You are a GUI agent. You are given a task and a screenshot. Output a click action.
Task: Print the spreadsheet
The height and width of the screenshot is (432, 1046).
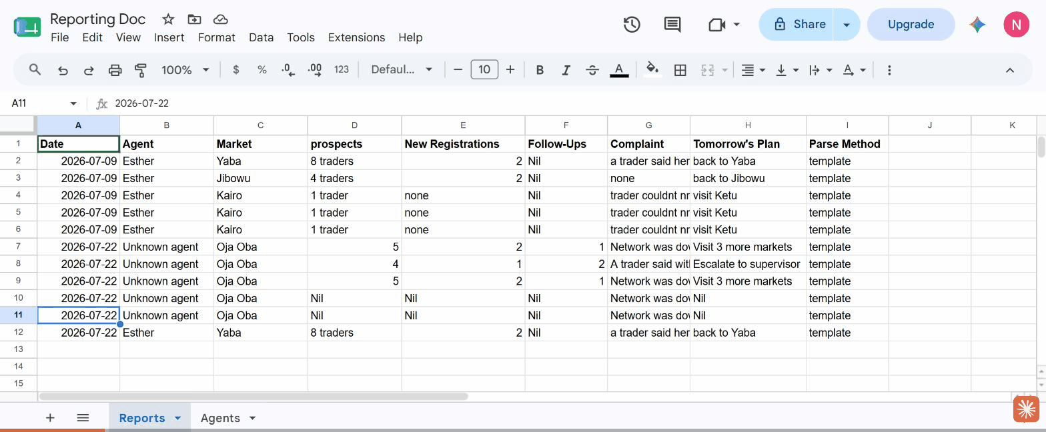(x=115, y=69)
